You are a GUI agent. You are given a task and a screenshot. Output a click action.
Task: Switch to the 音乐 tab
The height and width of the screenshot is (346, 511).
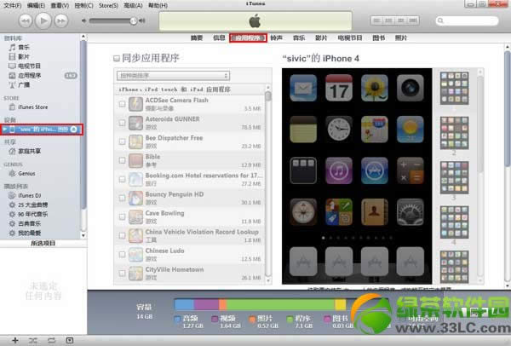(299, 37)
